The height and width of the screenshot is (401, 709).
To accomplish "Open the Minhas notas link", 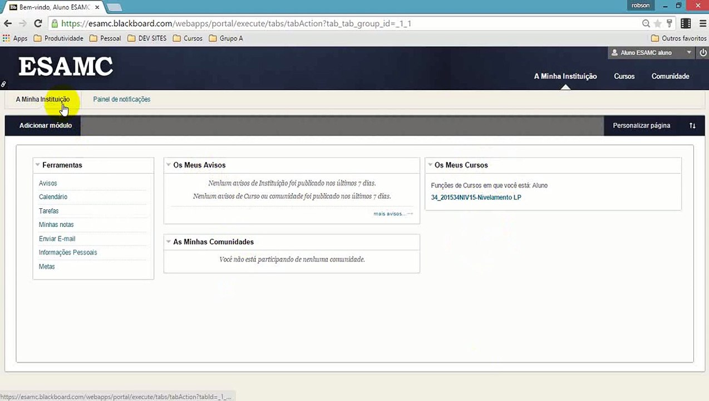I will coord(56,224).
